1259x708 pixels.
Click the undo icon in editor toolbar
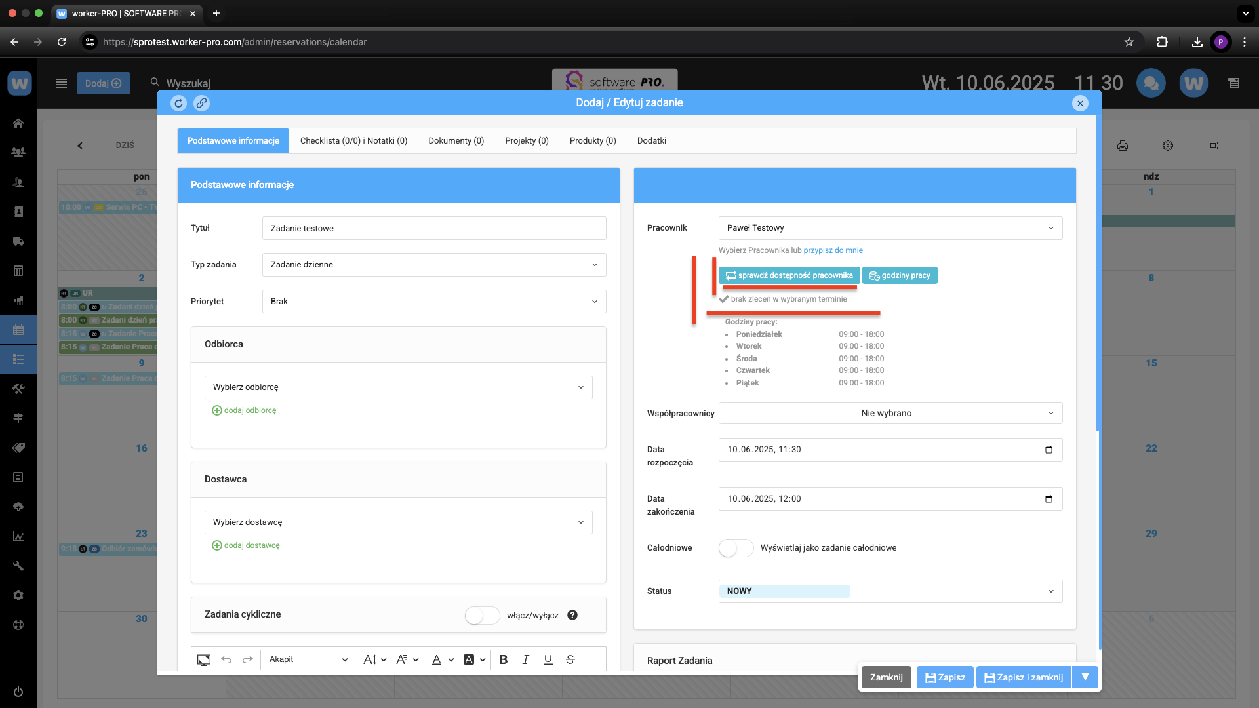226,659
